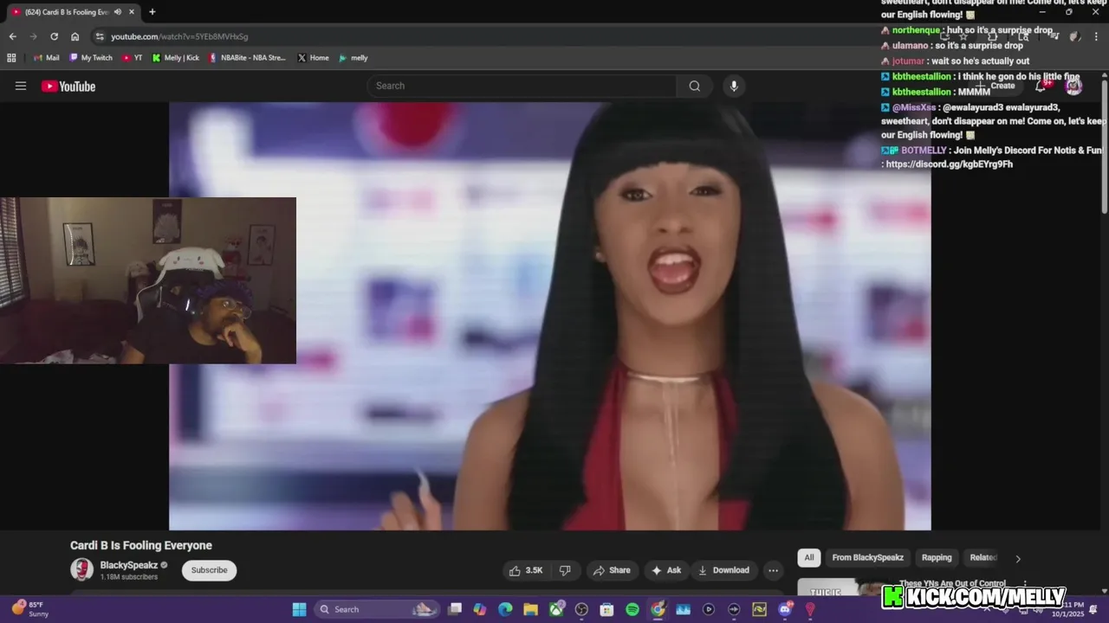
Task: Go back in browser history
Action: pos(12,36)
